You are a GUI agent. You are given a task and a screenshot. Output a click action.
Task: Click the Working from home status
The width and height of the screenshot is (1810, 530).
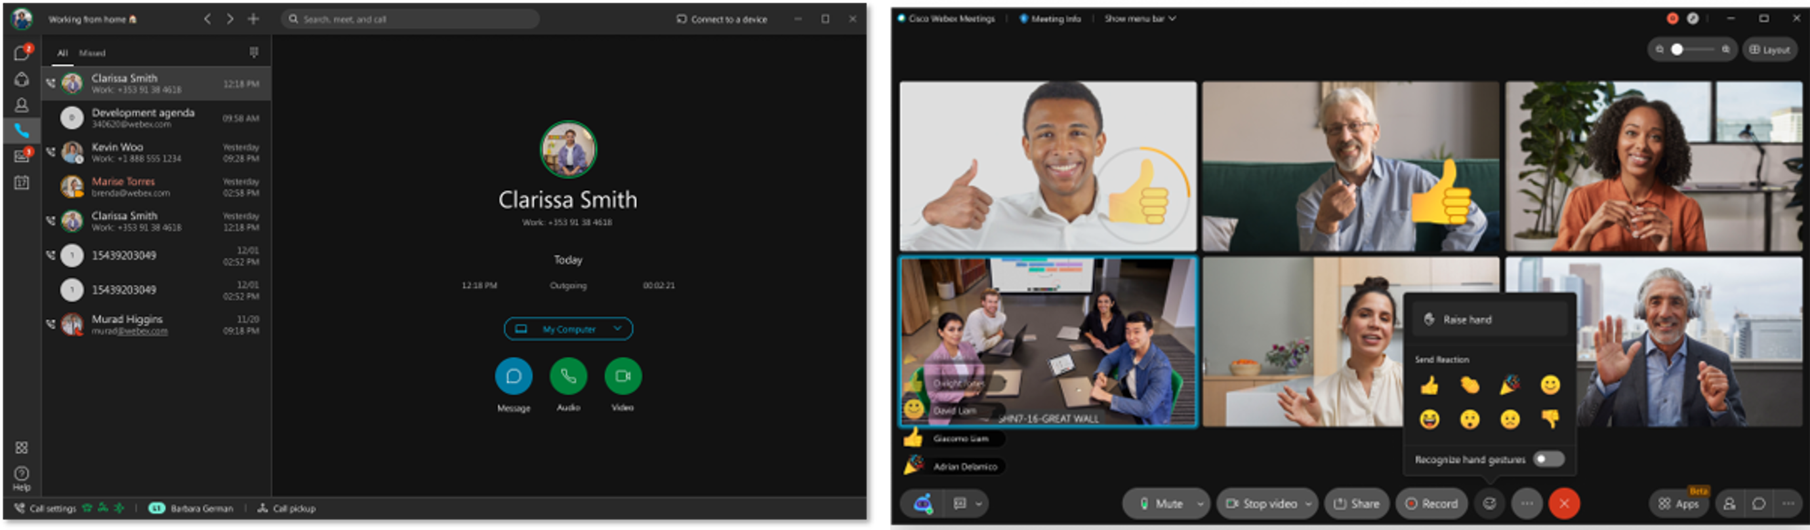(x=92, y=19)
